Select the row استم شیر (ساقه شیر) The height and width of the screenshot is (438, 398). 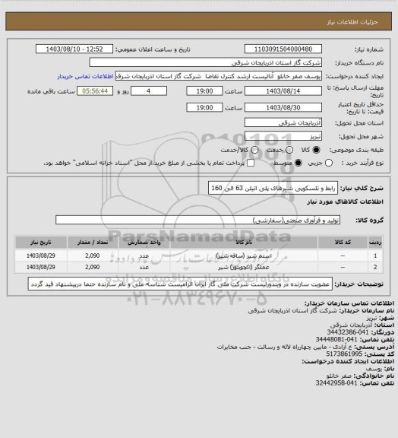click(x=198, y=255)
